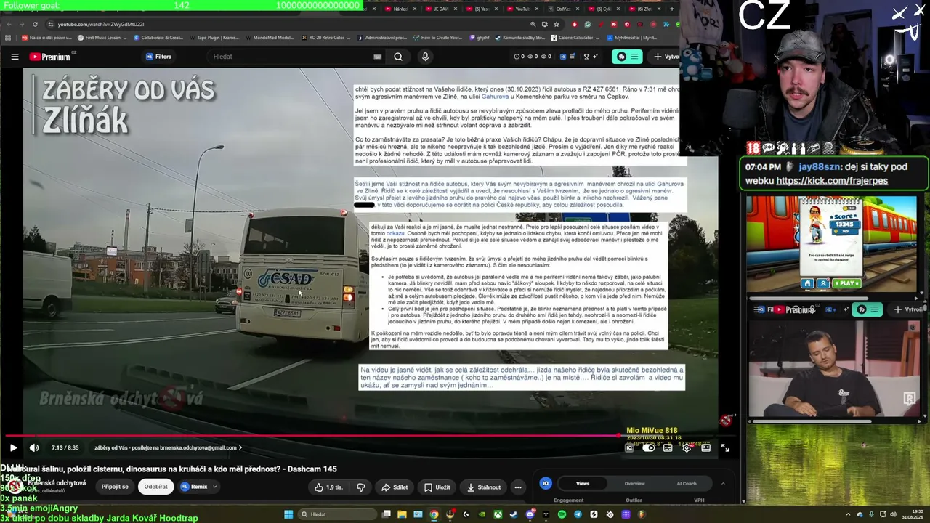This screenshot has width=930, height=523.
Task: Open the YouTube guide hamburger menu
Action: point(15,57)
